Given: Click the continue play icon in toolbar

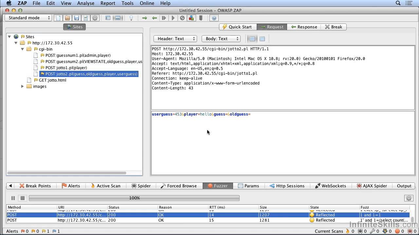Looking at the screenshot, I should pyautogui.click(x=173, y=18).
